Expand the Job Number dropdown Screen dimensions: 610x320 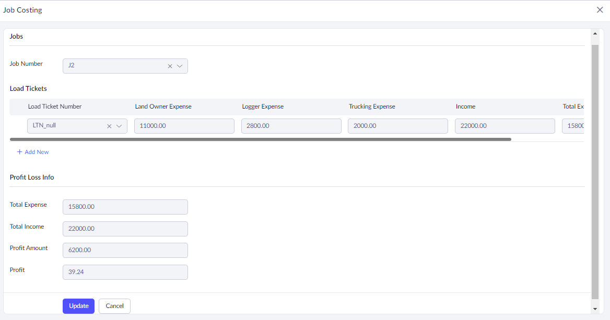[x=180, y=66]
